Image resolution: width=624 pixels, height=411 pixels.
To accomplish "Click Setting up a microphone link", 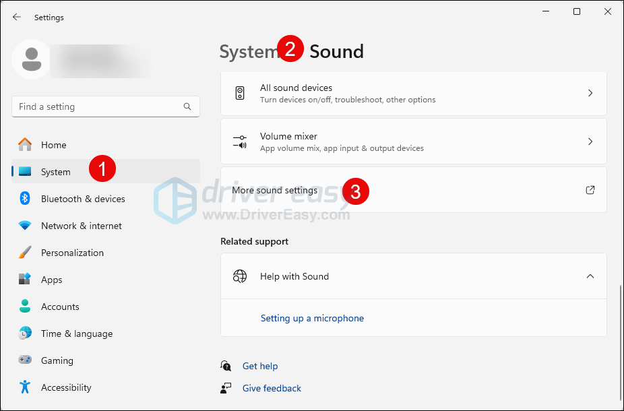I will coord(312,318).
